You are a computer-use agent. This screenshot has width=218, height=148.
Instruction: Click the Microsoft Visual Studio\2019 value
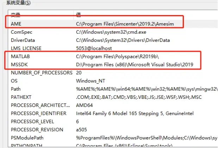pos(135,65)
